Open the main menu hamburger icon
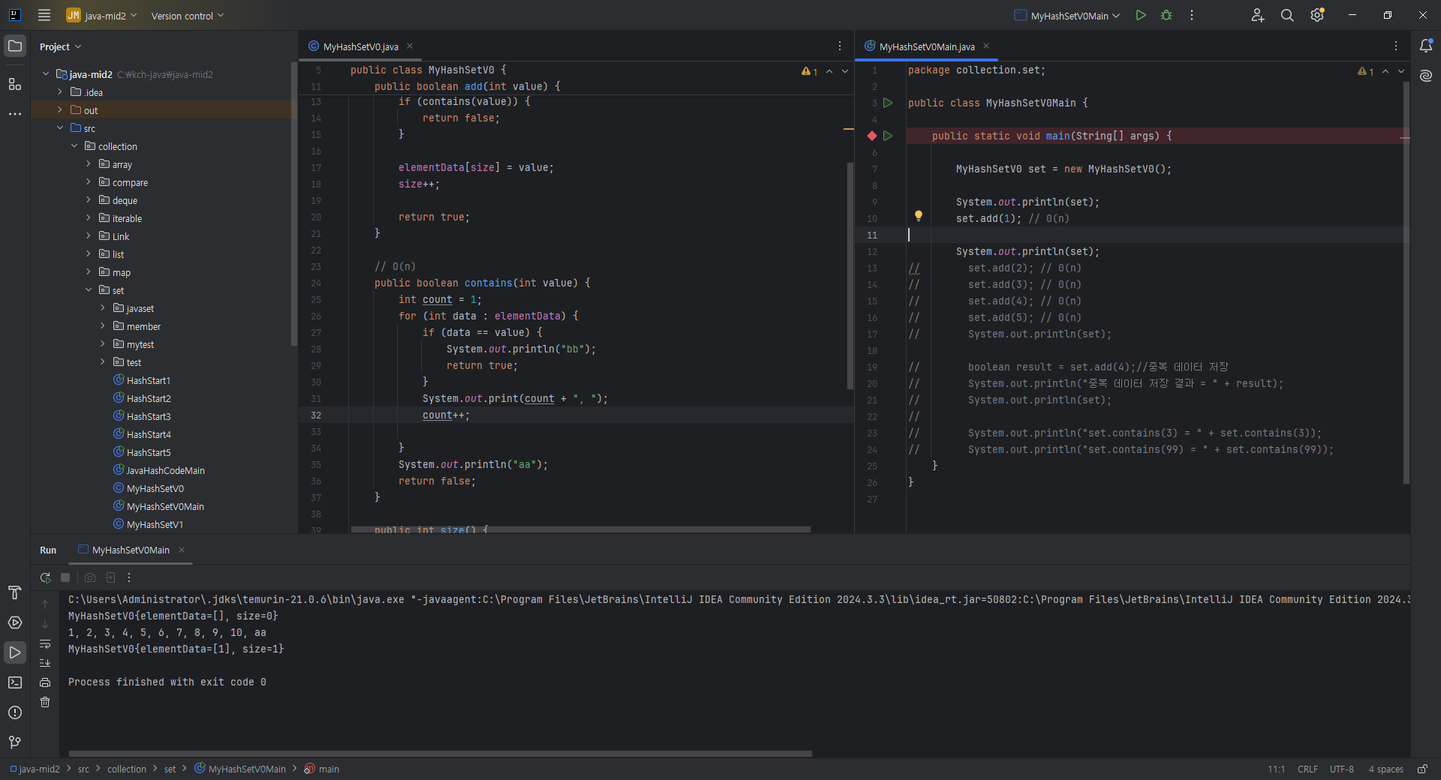This screenshot has width=1441, height=780. click(44, 15)
